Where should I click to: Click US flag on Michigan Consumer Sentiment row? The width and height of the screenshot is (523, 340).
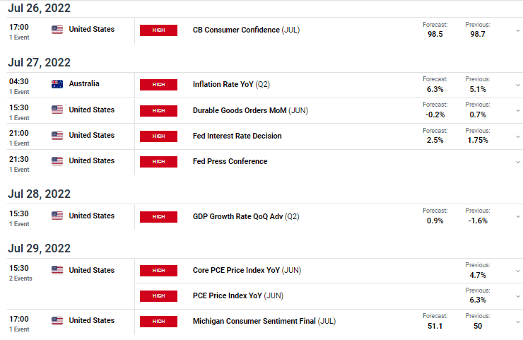pyautogui.click(x=57, y=321)
